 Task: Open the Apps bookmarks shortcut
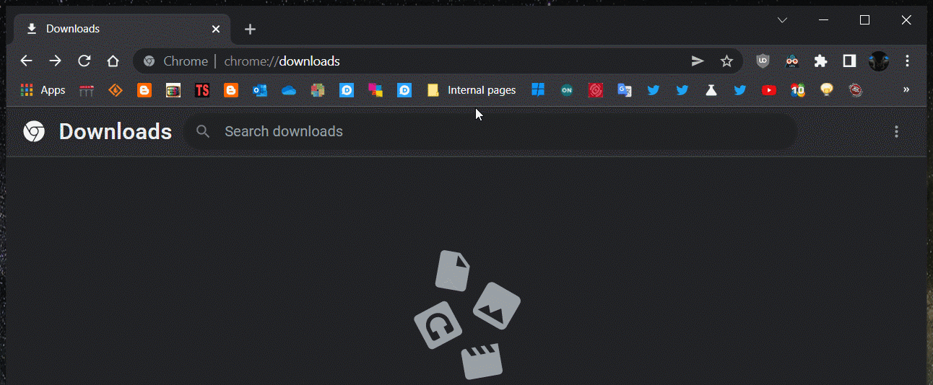point(43,90)
